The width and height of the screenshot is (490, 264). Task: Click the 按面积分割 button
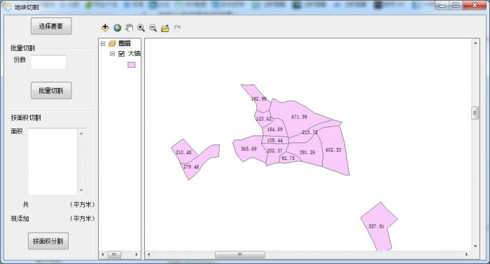pyautogui.click(x=48, y=241)
